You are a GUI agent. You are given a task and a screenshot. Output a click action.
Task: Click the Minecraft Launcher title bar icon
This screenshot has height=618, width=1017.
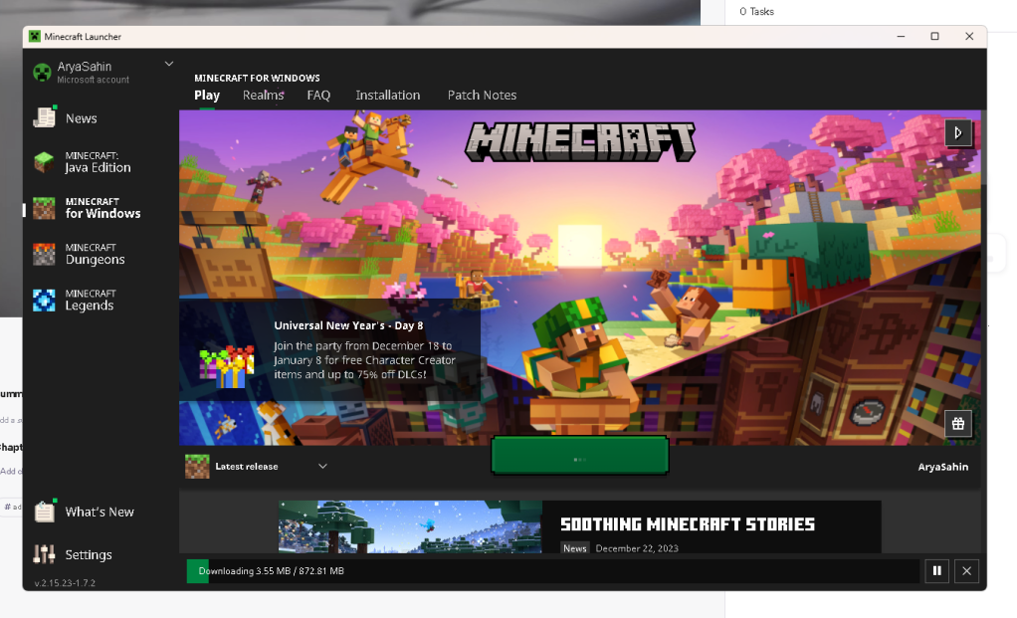pos(35,36)
